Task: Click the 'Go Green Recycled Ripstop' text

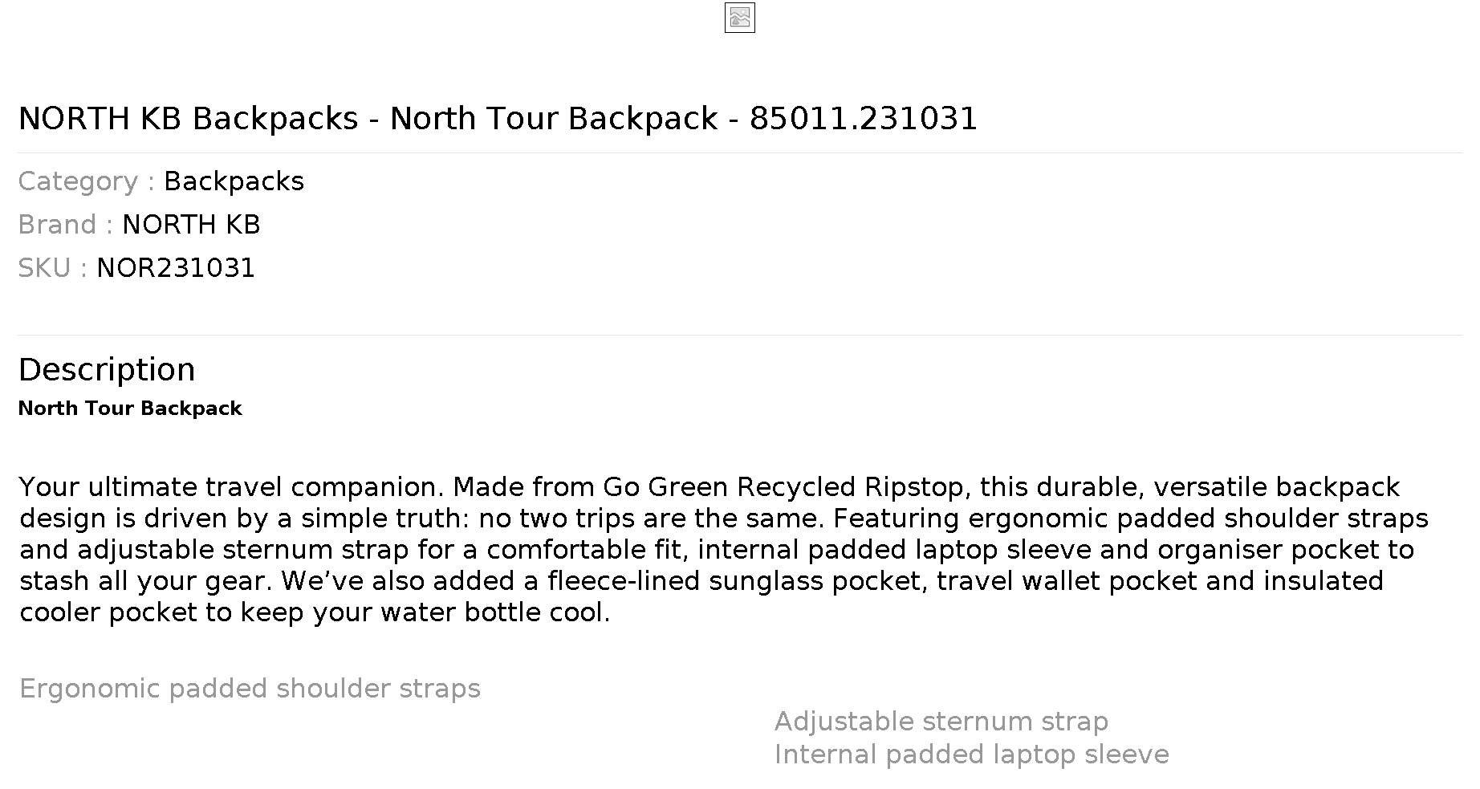Action: (783, 487)
